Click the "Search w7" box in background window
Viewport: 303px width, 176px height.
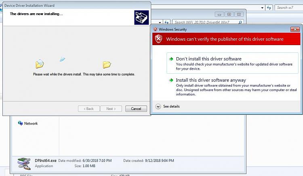click(x=289, y=8)
